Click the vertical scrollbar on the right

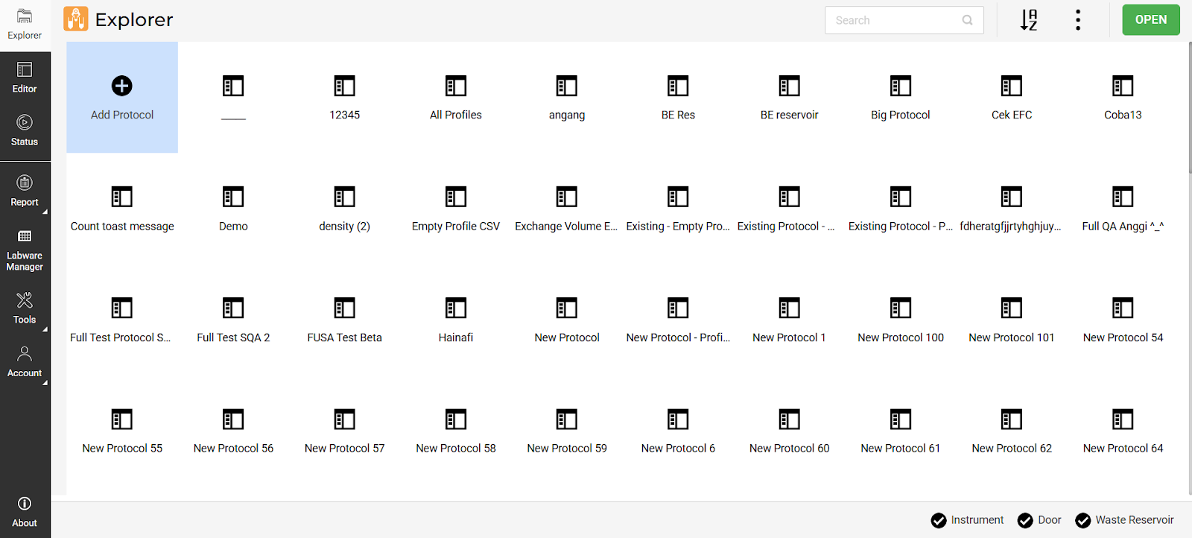(1188, 112)
